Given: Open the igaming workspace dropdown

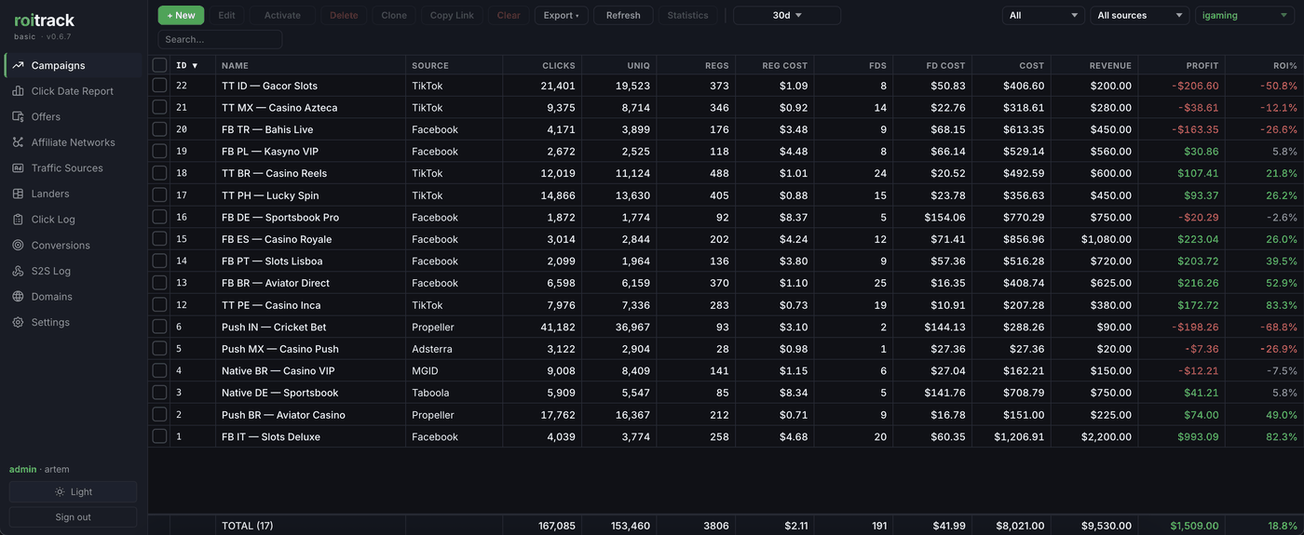Looking at the screenshot, I should click(1245, 15).
